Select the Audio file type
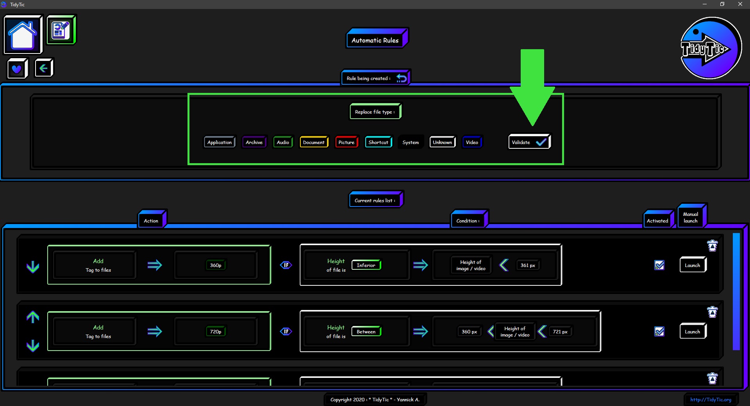Image resolution: width=750 pixels, height=406 pixels. (283, 142)
